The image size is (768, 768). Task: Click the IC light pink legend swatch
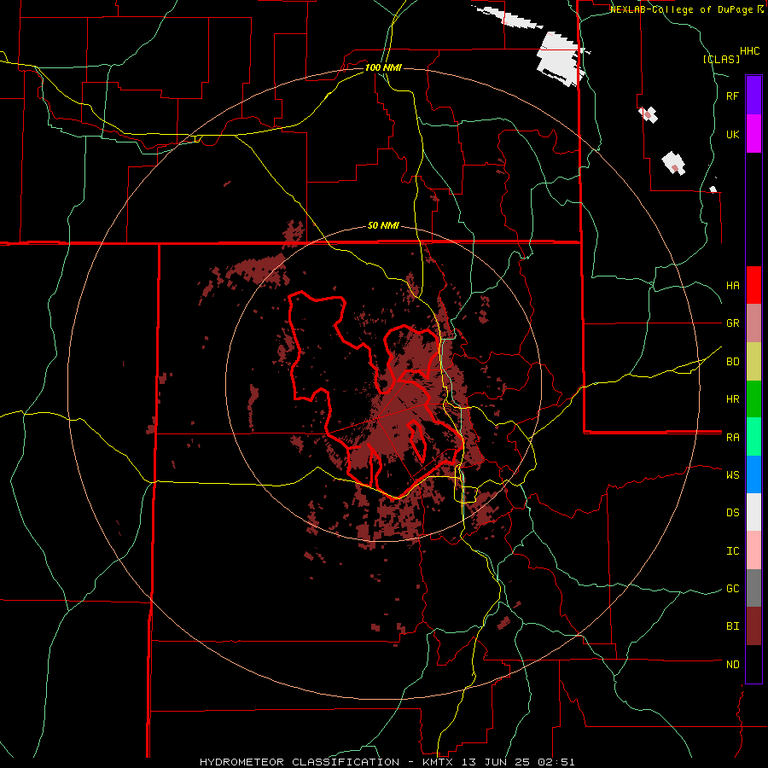753,550
